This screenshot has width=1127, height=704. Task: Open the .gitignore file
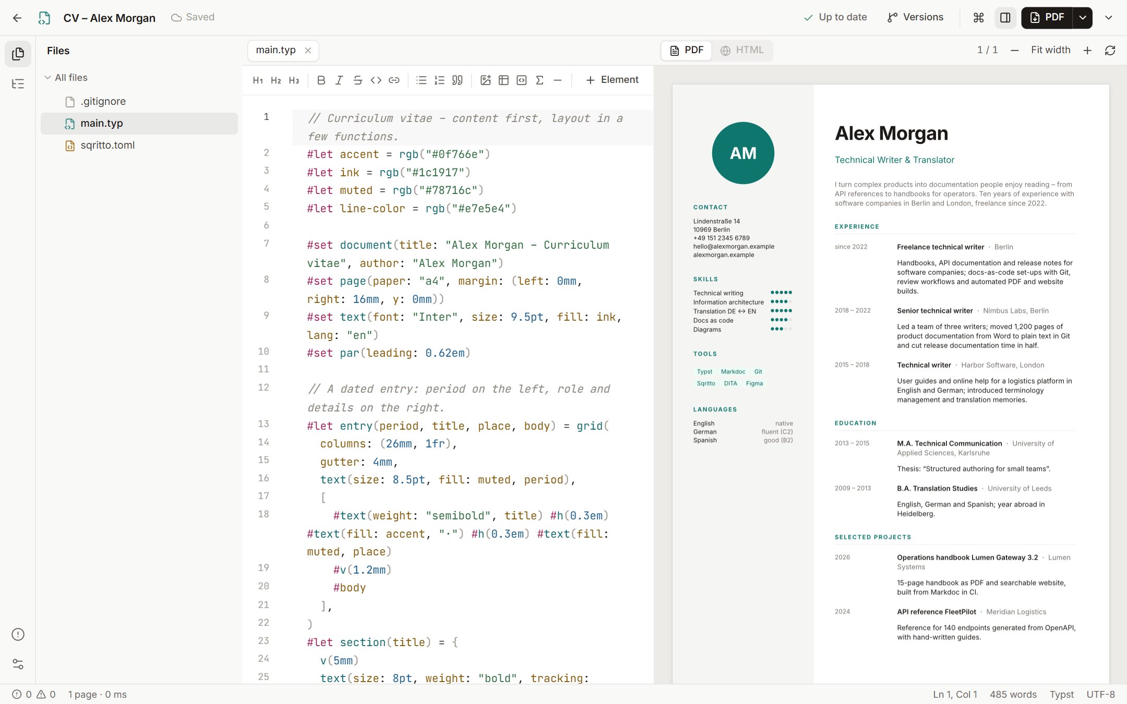[139, 102]
